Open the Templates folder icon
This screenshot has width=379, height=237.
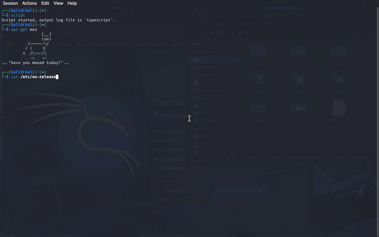click(259, 109)
